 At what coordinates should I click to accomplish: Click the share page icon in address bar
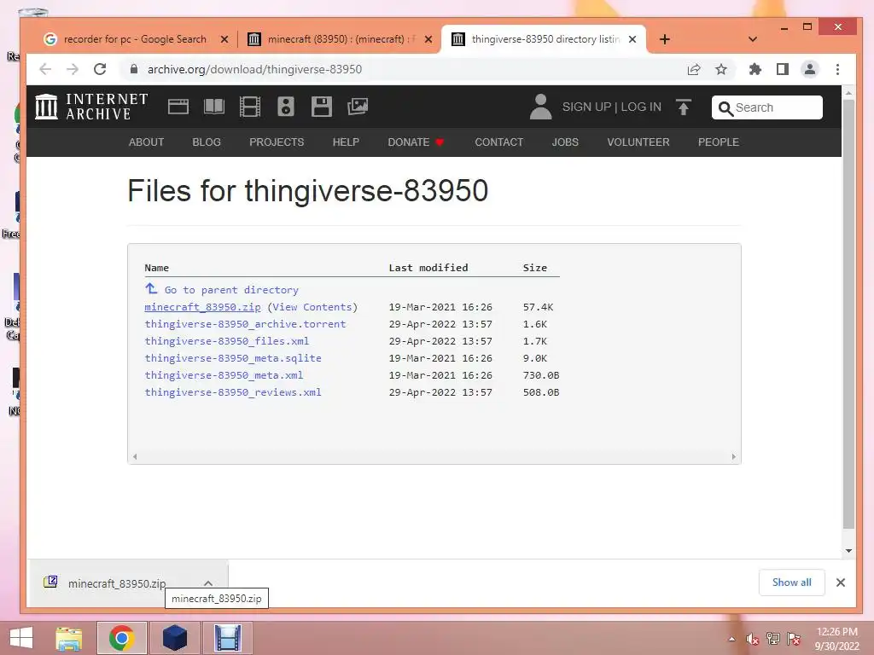click(694, 69)
